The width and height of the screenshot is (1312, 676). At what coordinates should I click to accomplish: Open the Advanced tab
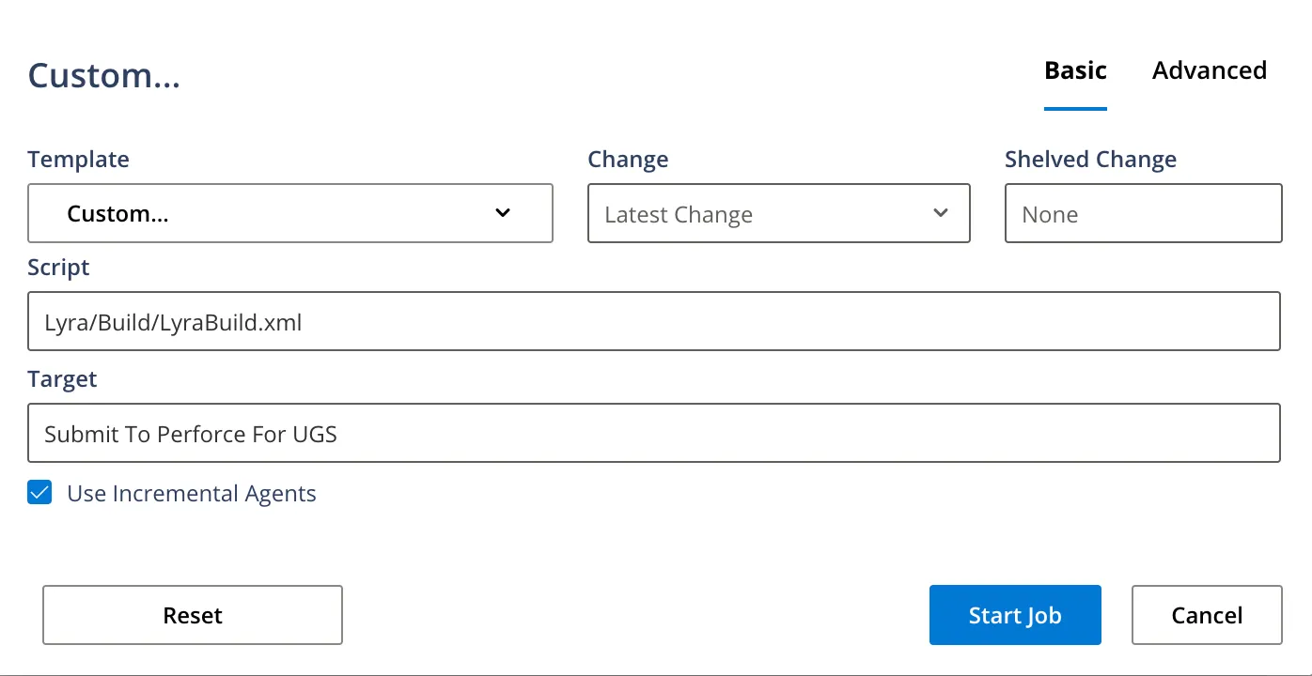[1209, 71]
